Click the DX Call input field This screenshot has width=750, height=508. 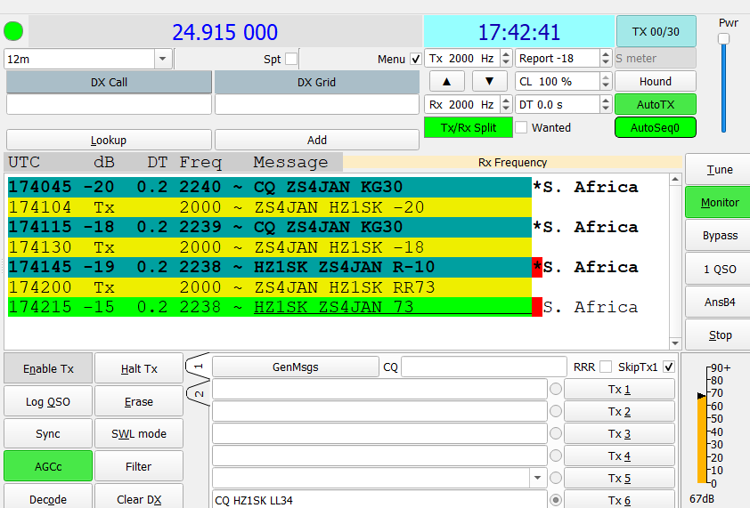[109, 105]
